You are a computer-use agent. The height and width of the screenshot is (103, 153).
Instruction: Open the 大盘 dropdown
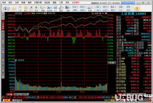coord(98,7)
